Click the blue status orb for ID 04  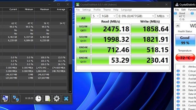[x=178, y=82]
